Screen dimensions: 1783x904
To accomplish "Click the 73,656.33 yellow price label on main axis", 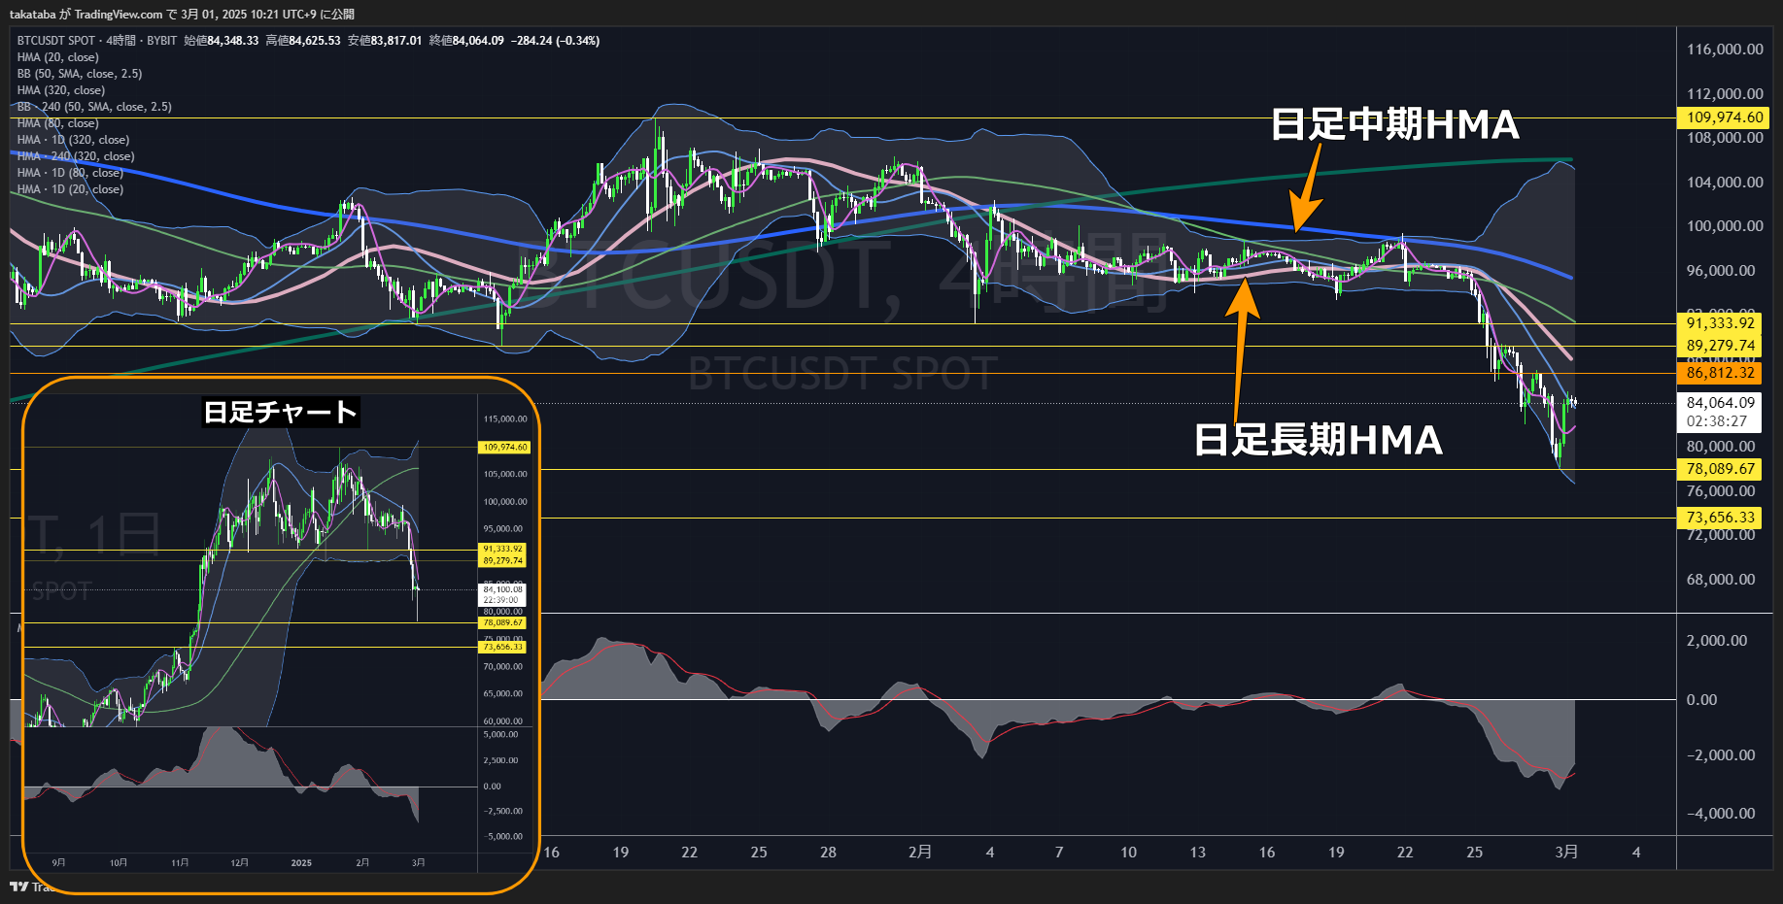I will tap(1721, 518).
